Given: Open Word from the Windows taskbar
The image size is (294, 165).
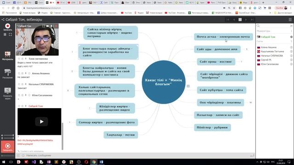Looking at the screenshot, I should click(101, 162).
